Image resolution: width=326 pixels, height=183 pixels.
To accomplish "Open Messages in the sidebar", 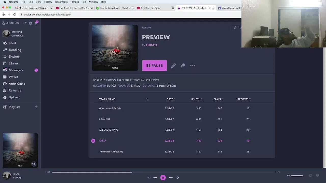I will click(x=16, y=70).
